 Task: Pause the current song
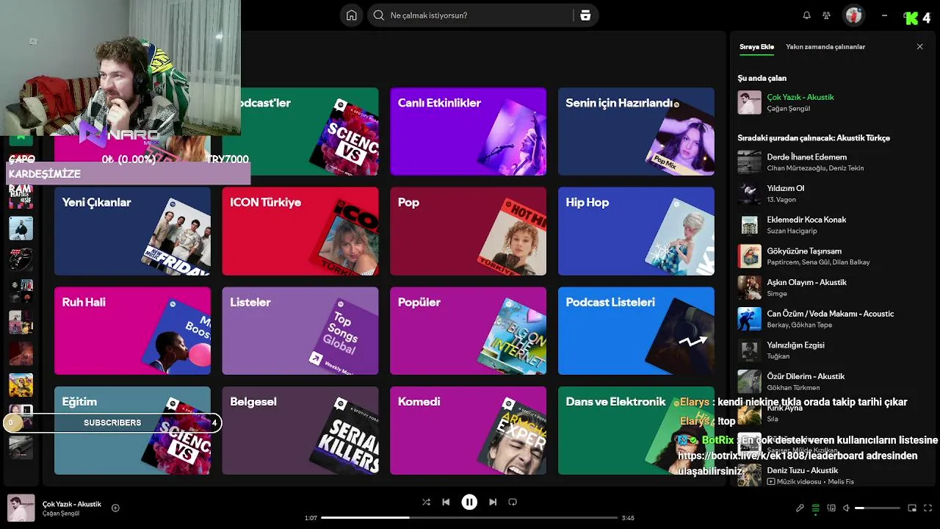coord(469,502)
